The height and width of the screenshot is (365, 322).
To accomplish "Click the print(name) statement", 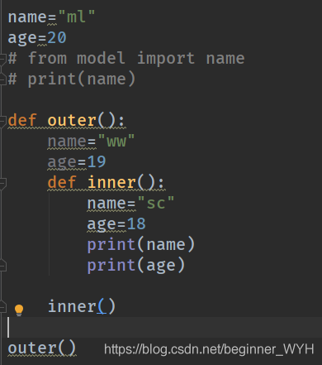I will click(141, 245).
